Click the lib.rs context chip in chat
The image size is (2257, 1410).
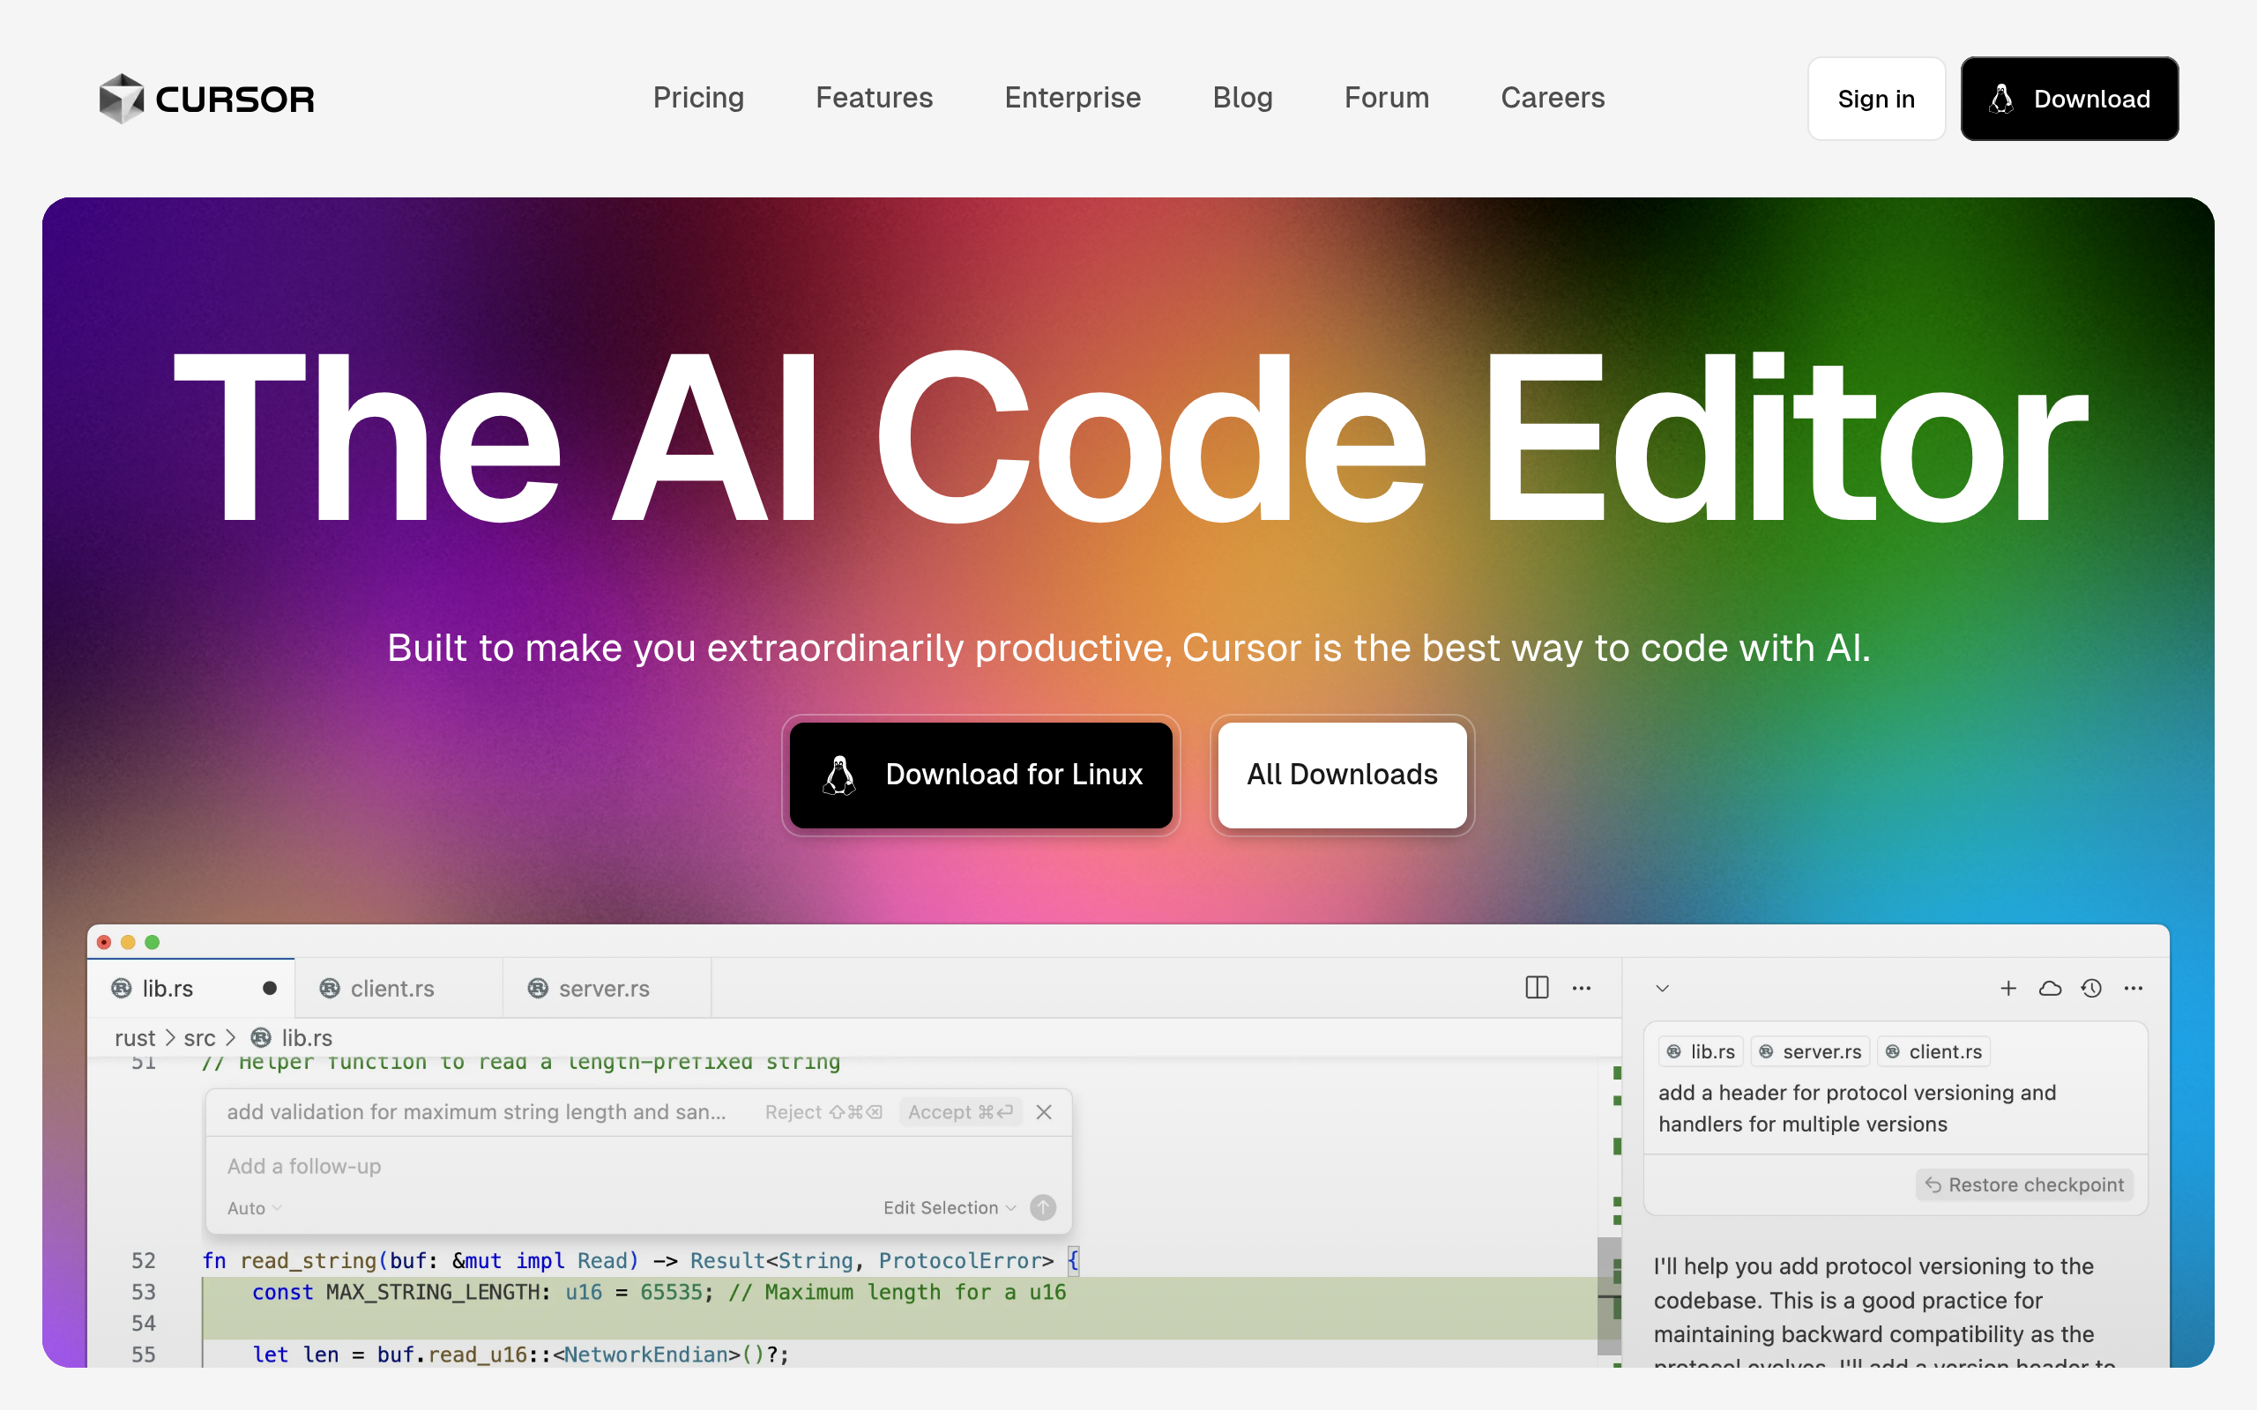tap(1702, 1052)
